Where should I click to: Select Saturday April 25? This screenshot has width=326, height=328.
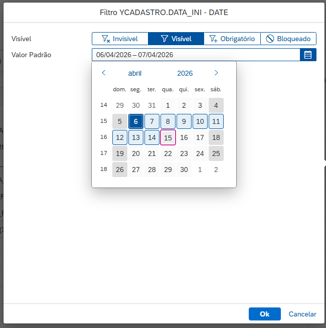216,153
